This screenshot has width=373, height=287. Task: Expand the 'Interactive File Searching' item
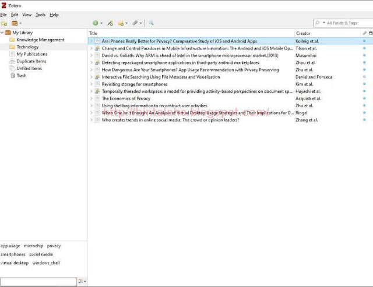92,76
